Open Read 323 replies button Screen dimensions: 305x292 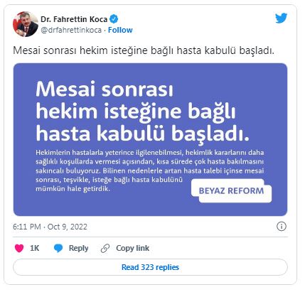point(150,267)
